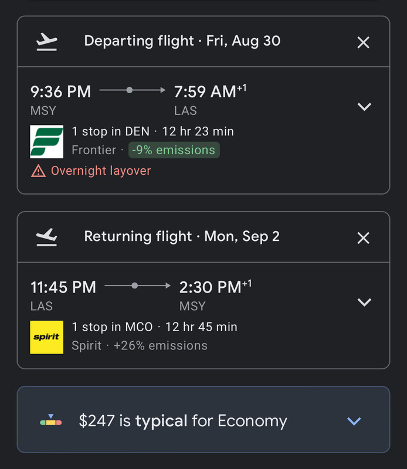
Task: Click the 9:36 PM departure time
Action: (x=61, y=91)
